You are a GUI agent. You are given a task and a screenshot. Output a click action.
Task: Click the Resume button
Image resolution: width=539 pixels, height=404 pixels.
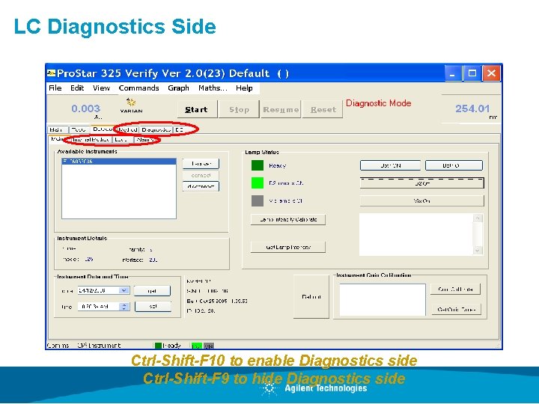pyautogui.click(x=281, y=109)
